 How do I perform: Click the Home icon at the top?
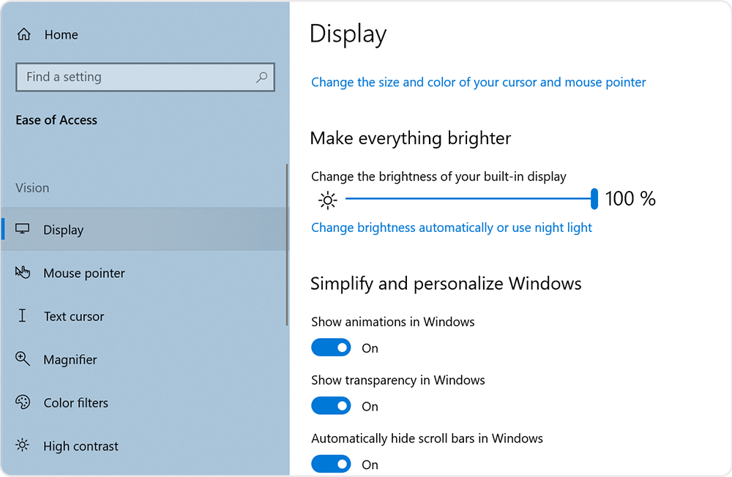coord(25,34)
